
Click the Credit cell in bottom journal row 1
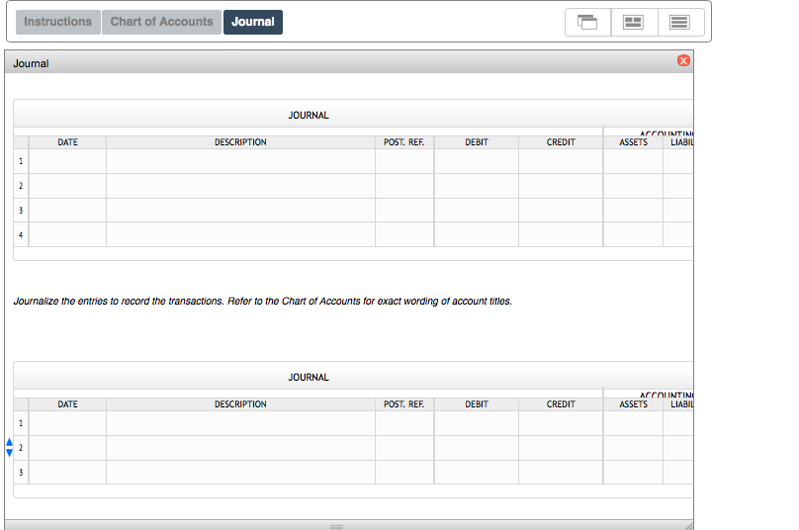coord(561,423)
